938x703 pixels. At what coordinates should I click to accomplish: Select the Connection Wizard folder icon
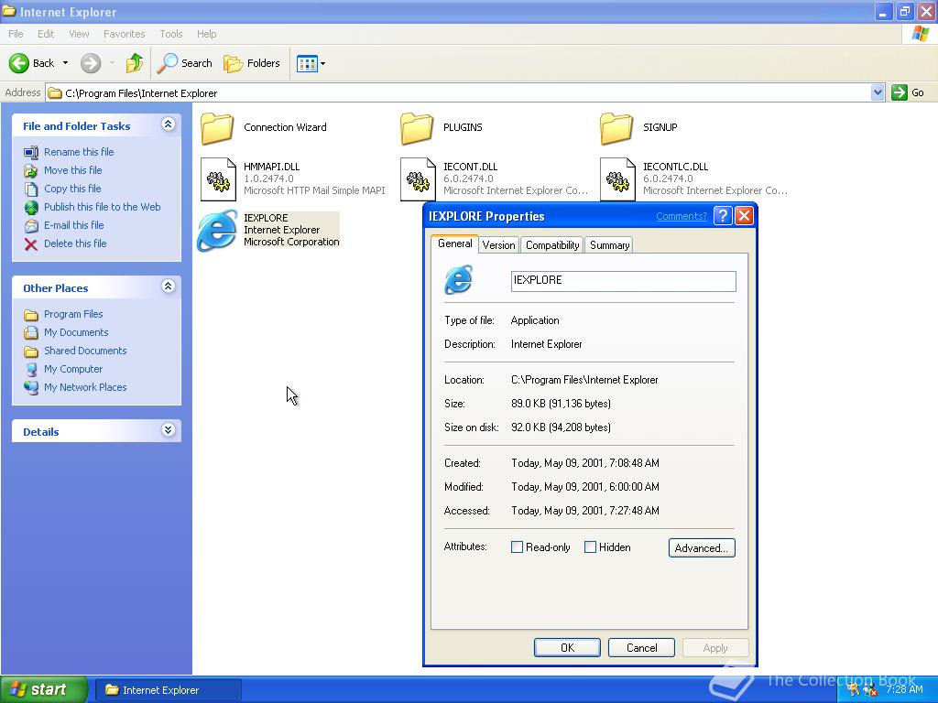[217, 128]
